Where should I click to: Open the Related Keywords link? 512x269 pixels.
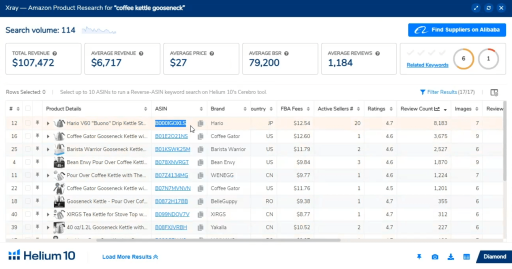tap(427, 65)
